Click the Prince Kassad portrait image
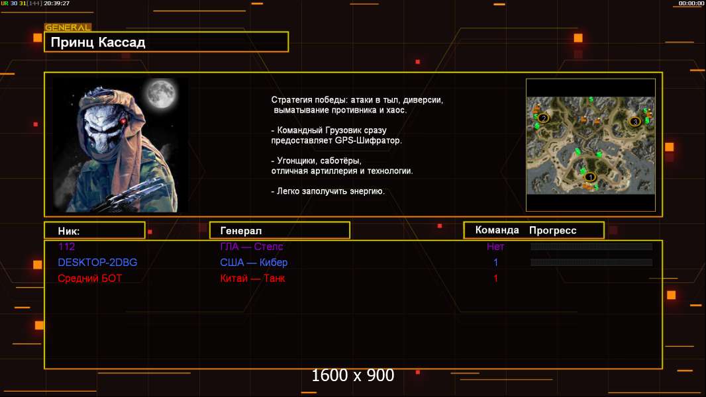The height and width of the screenshot is (397, 706). (121, 145)
